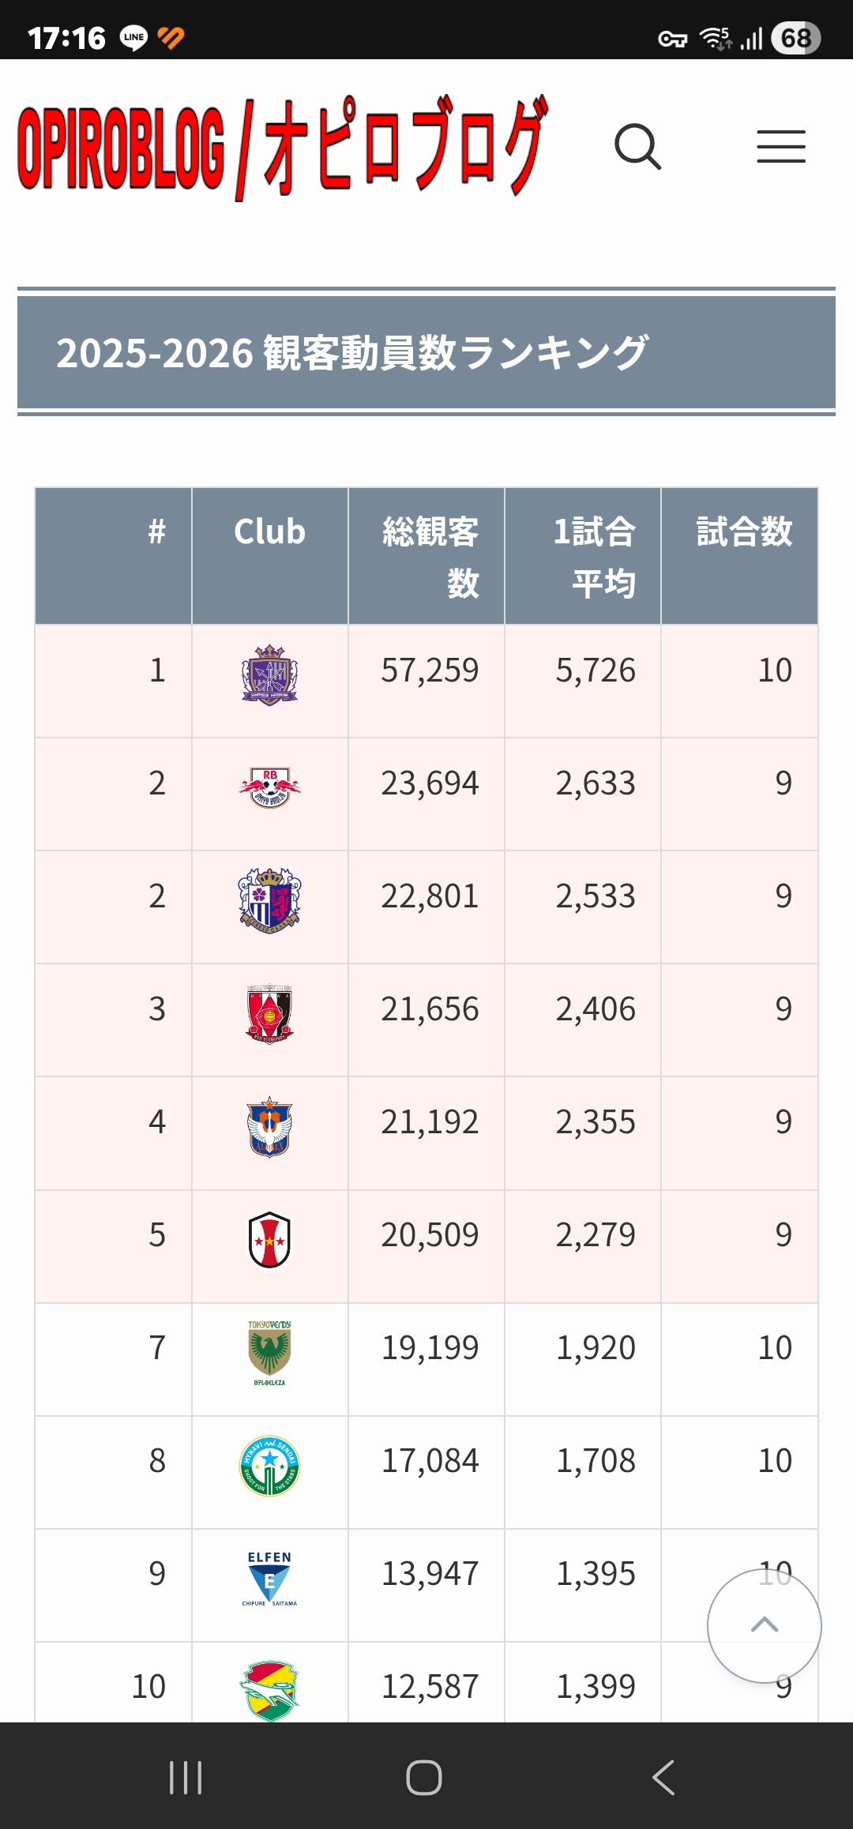Tap the Club column header

coord(269,532)
